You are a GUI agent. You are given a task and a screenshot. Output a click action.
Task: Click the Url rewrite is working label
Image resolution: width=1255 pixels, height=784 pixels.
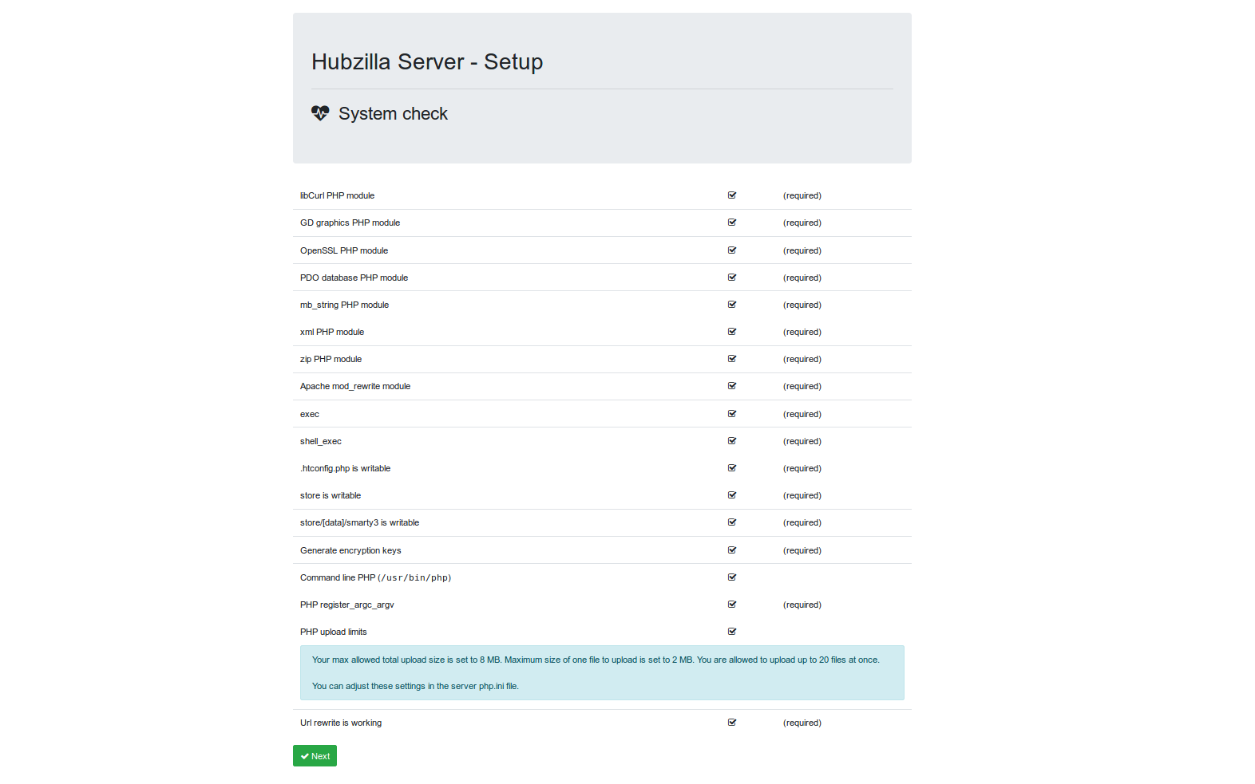tap(341, 723)
